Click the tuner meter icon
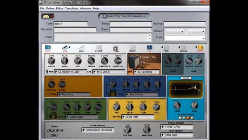 [x=48, y=16]
